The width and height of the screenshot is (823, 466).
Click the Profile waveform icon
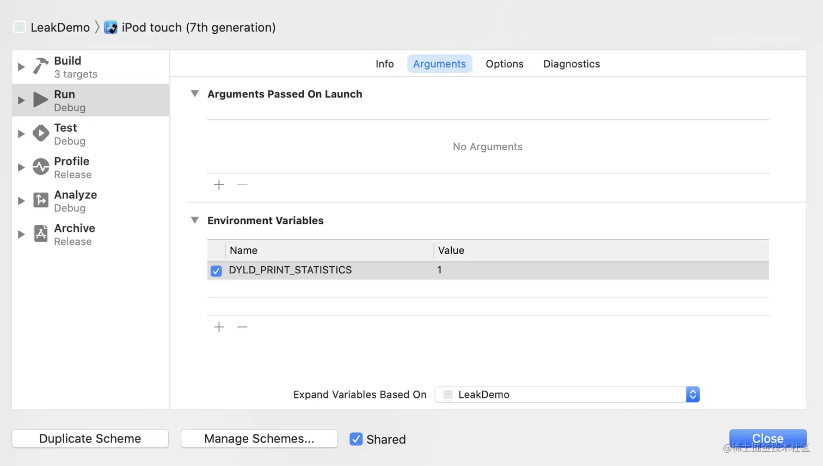click(x=41, y=167)
